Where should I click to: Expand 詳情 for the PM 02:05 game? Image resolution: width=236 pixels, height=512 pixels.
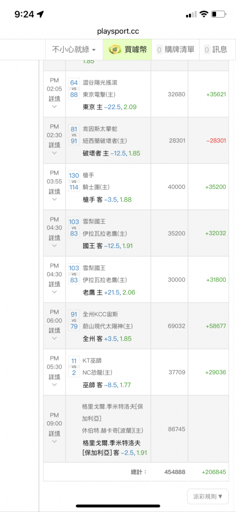coord(55,98)
